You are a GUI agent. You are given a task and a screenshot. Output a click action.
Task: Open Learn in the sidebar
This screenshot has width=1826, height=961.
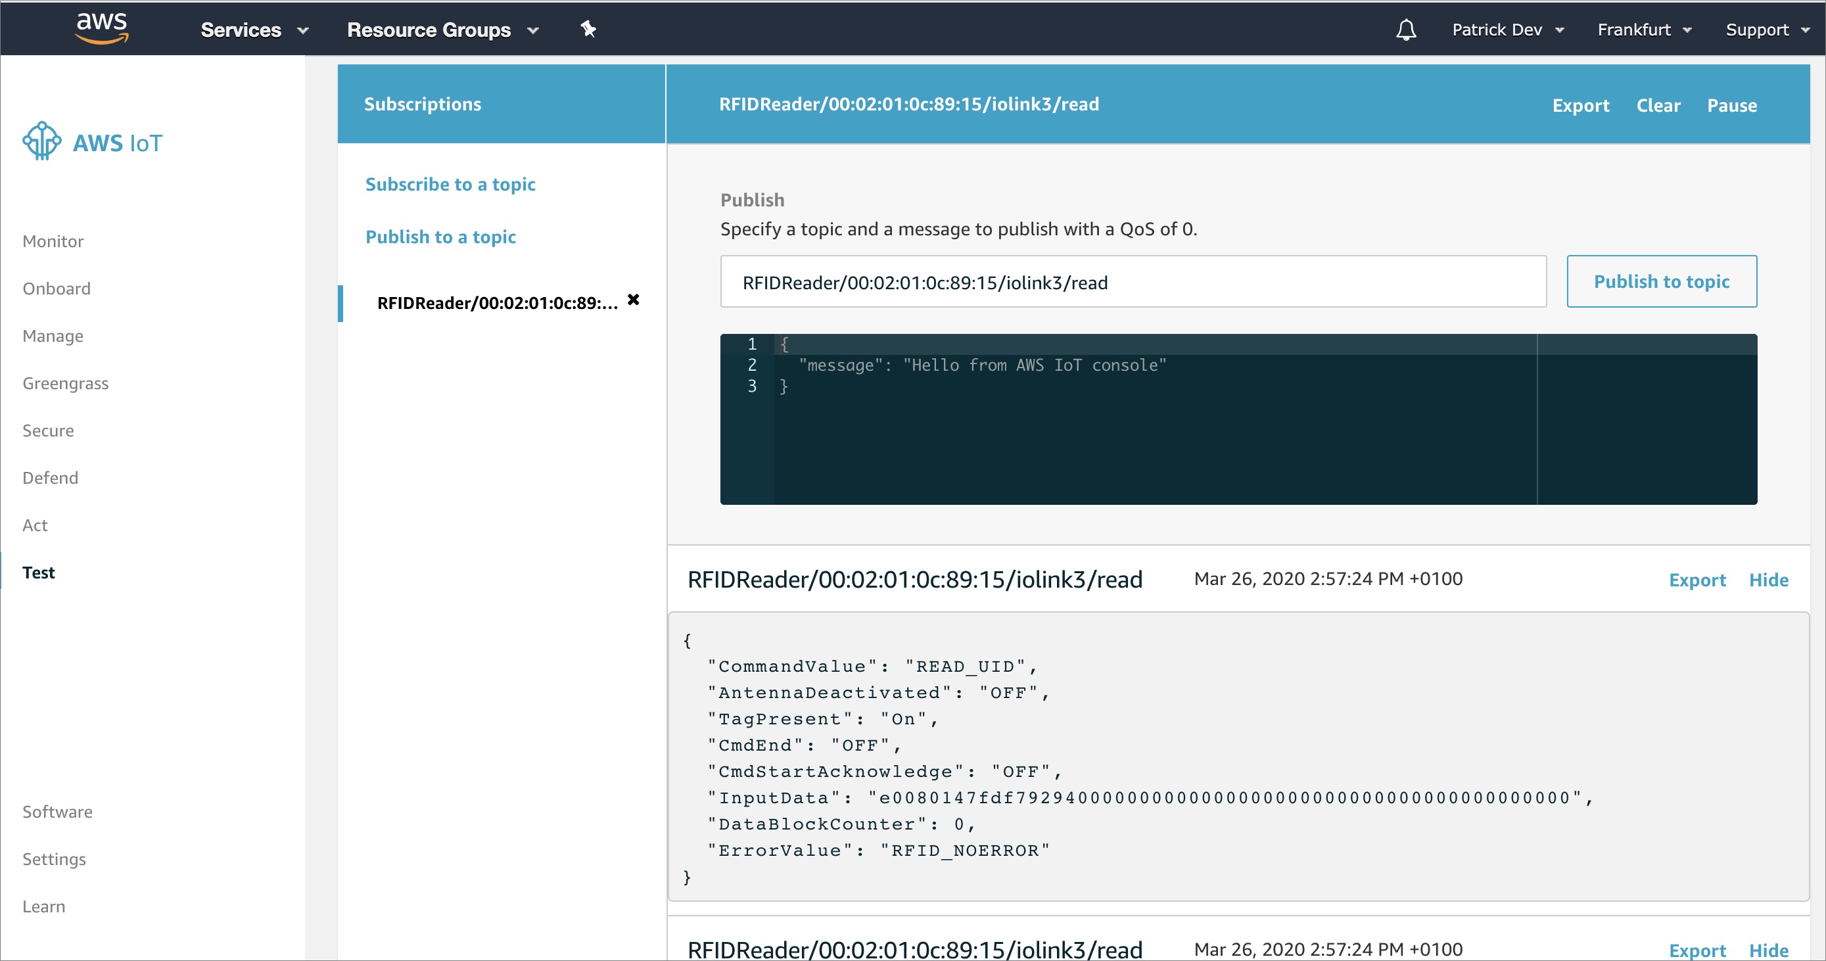(x=44, y=906)
